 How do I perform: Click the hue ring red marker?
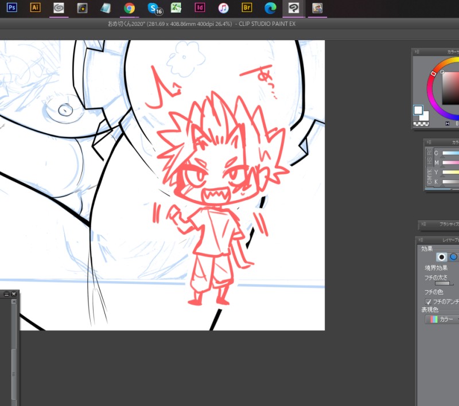(x=434, y=73)
